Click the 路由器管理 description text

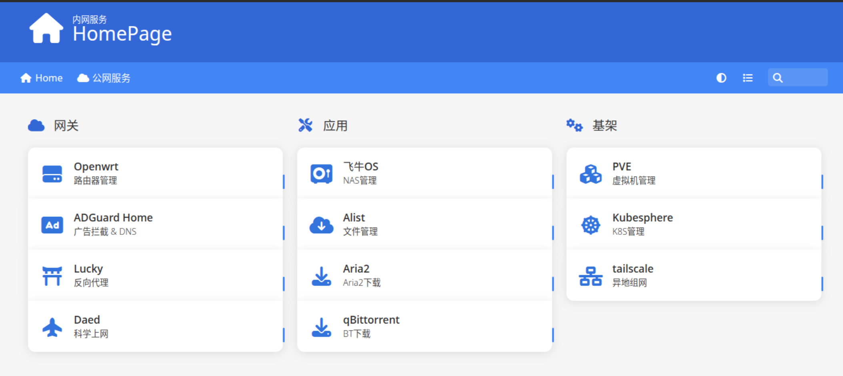95,180
